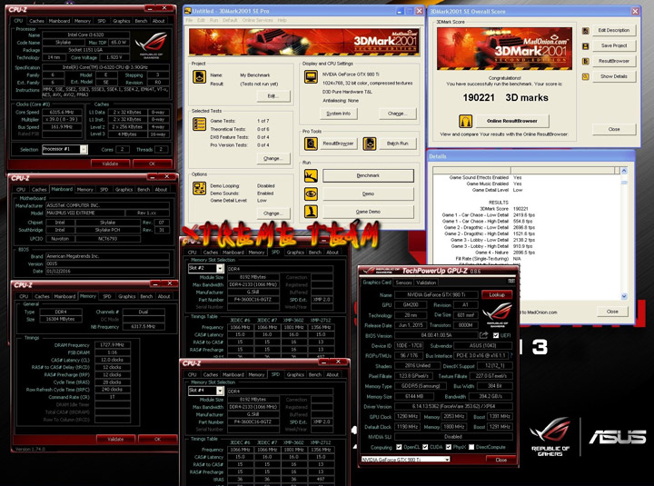
Task: Click the System Info button
Action: [x=339, y=114]
